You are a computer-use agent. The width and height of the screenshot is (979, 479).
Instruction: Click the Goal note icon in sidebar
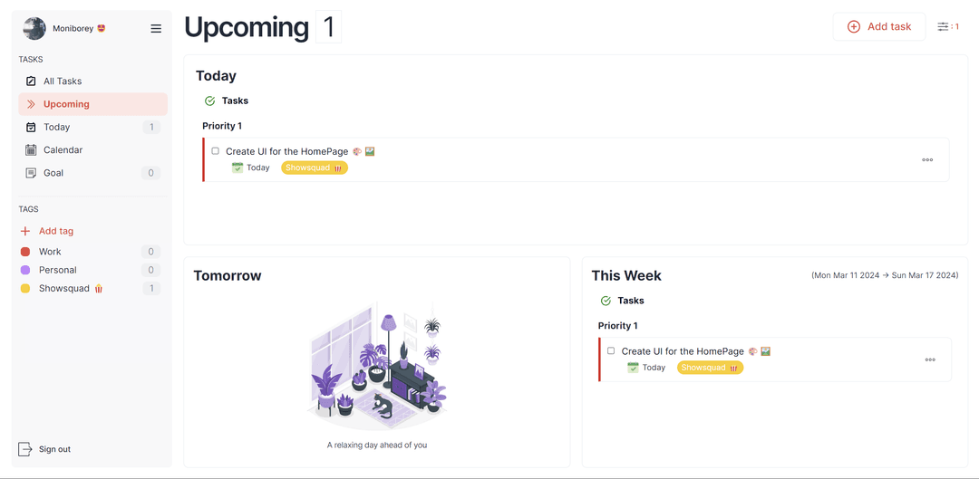pos(31,173)
